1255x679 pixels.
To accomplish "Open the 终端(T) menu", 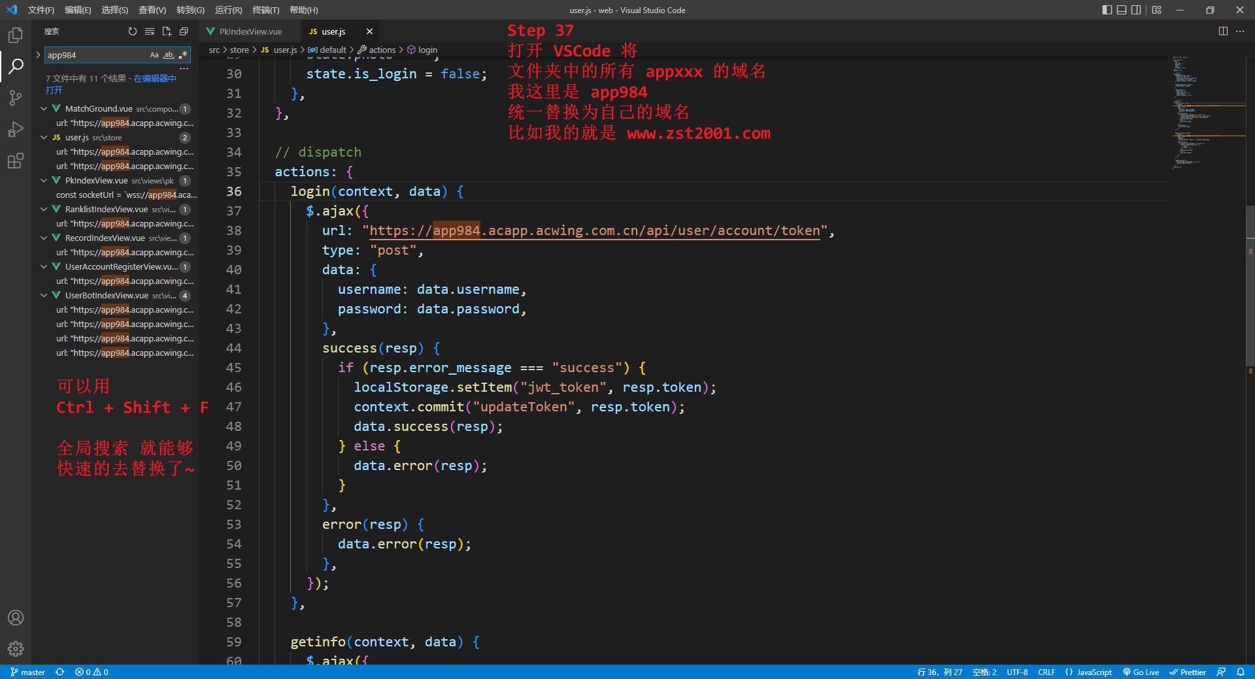I will [266, 10].
